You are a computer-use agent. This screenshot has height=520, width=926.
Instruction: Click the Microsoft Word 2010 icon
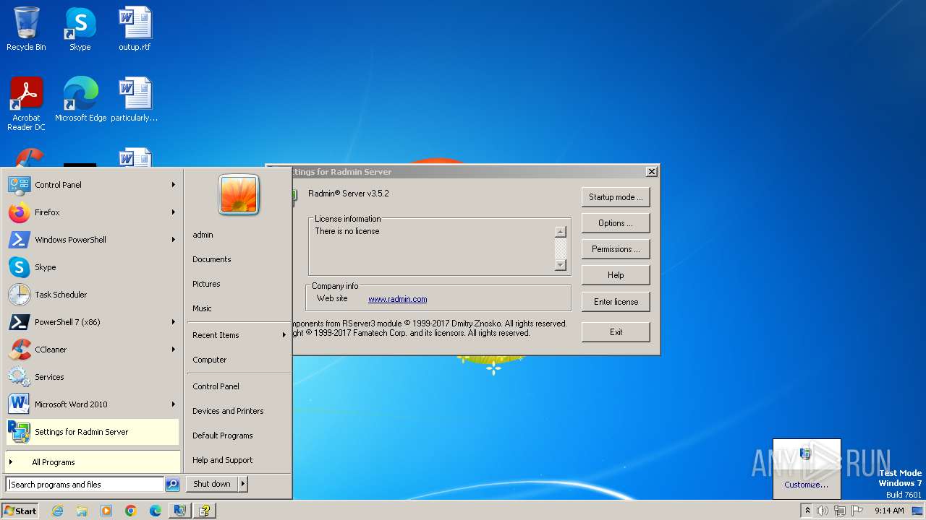(19, 404)
